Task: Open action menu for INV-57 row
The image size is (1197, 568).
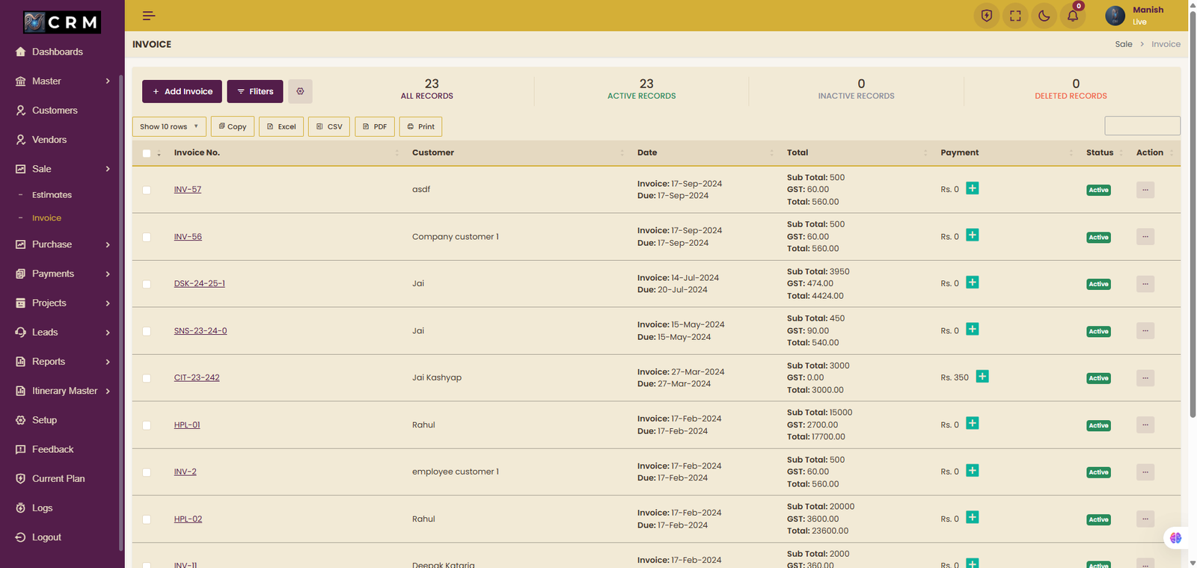Action: click(1145, 190)
